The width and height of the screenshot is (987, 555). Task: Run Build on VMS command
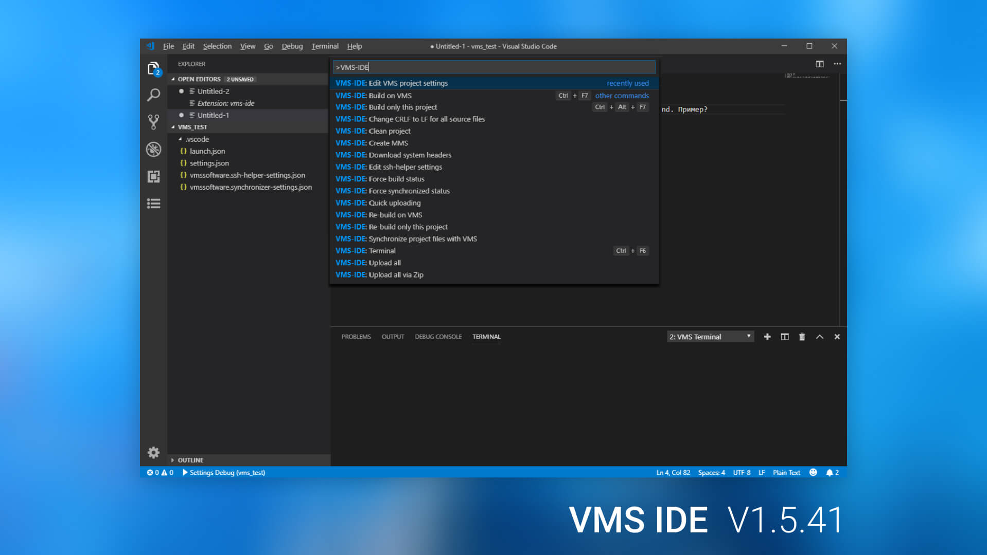(x=494, y=95)
